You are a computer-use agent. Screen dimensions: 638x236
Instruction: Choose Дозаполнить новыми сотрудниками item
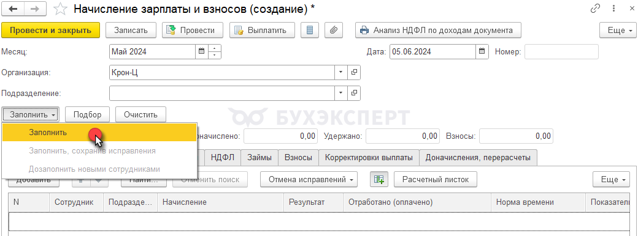point(99,169)
